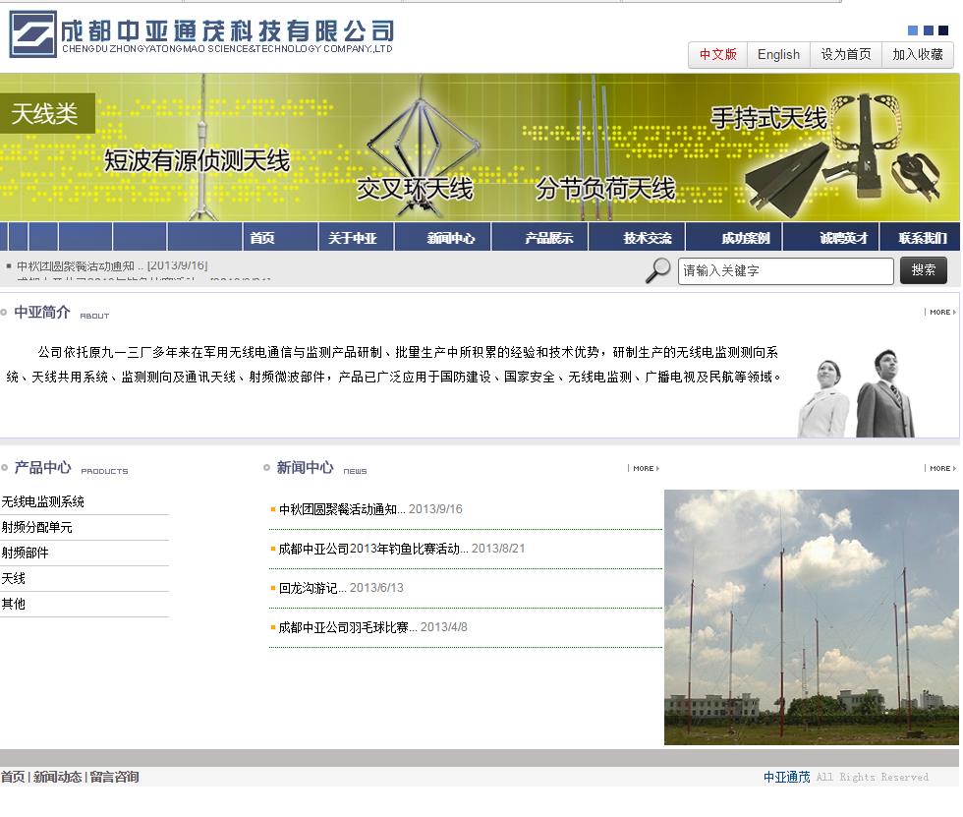Click company name 成都中亚通茂科技有限公司
This screenshot has height=817, width=963.
click(227, 30)
